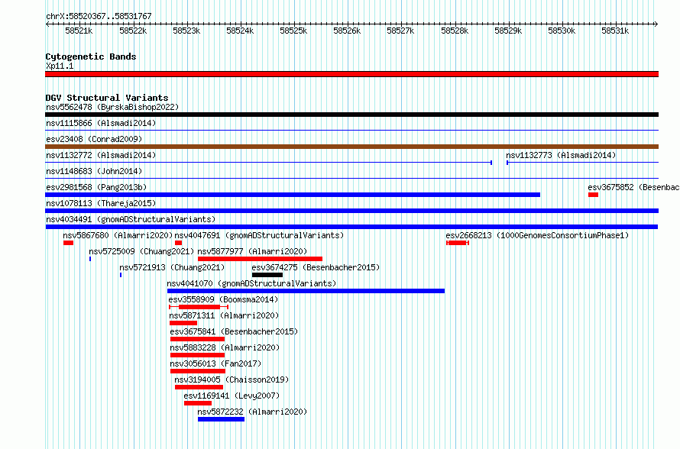This screenshot has width=680, height=449.
Task: Click the 58530k ruler tick label
Action: tap(562, 31)
